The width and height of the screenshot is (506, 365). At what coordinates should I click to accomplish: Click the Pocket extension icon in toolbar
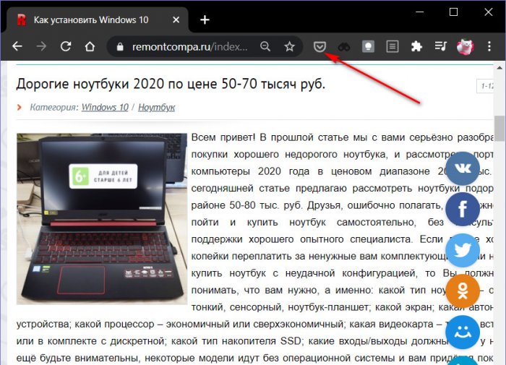(x=320, y=46)
